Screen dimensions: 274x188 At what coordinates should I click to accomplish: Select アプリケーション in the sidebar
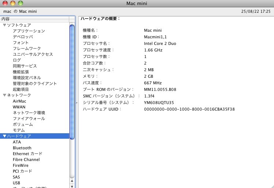29,31
